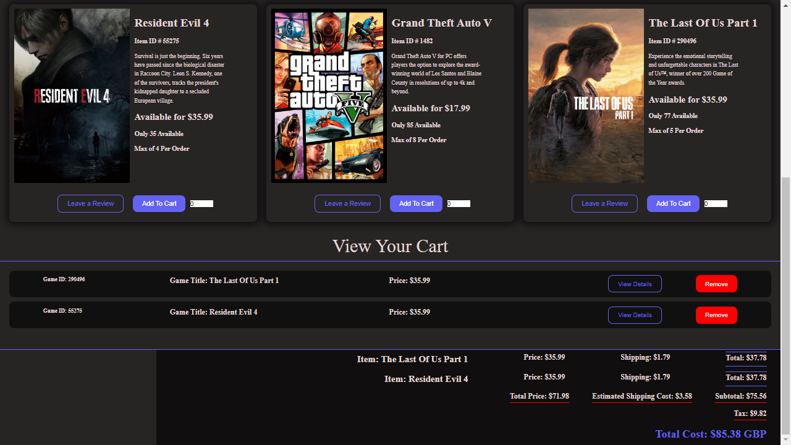This screenshot has width=791, height=445.
Task: View details of Resident Evil 4 cart item
Action: point(635,315)
